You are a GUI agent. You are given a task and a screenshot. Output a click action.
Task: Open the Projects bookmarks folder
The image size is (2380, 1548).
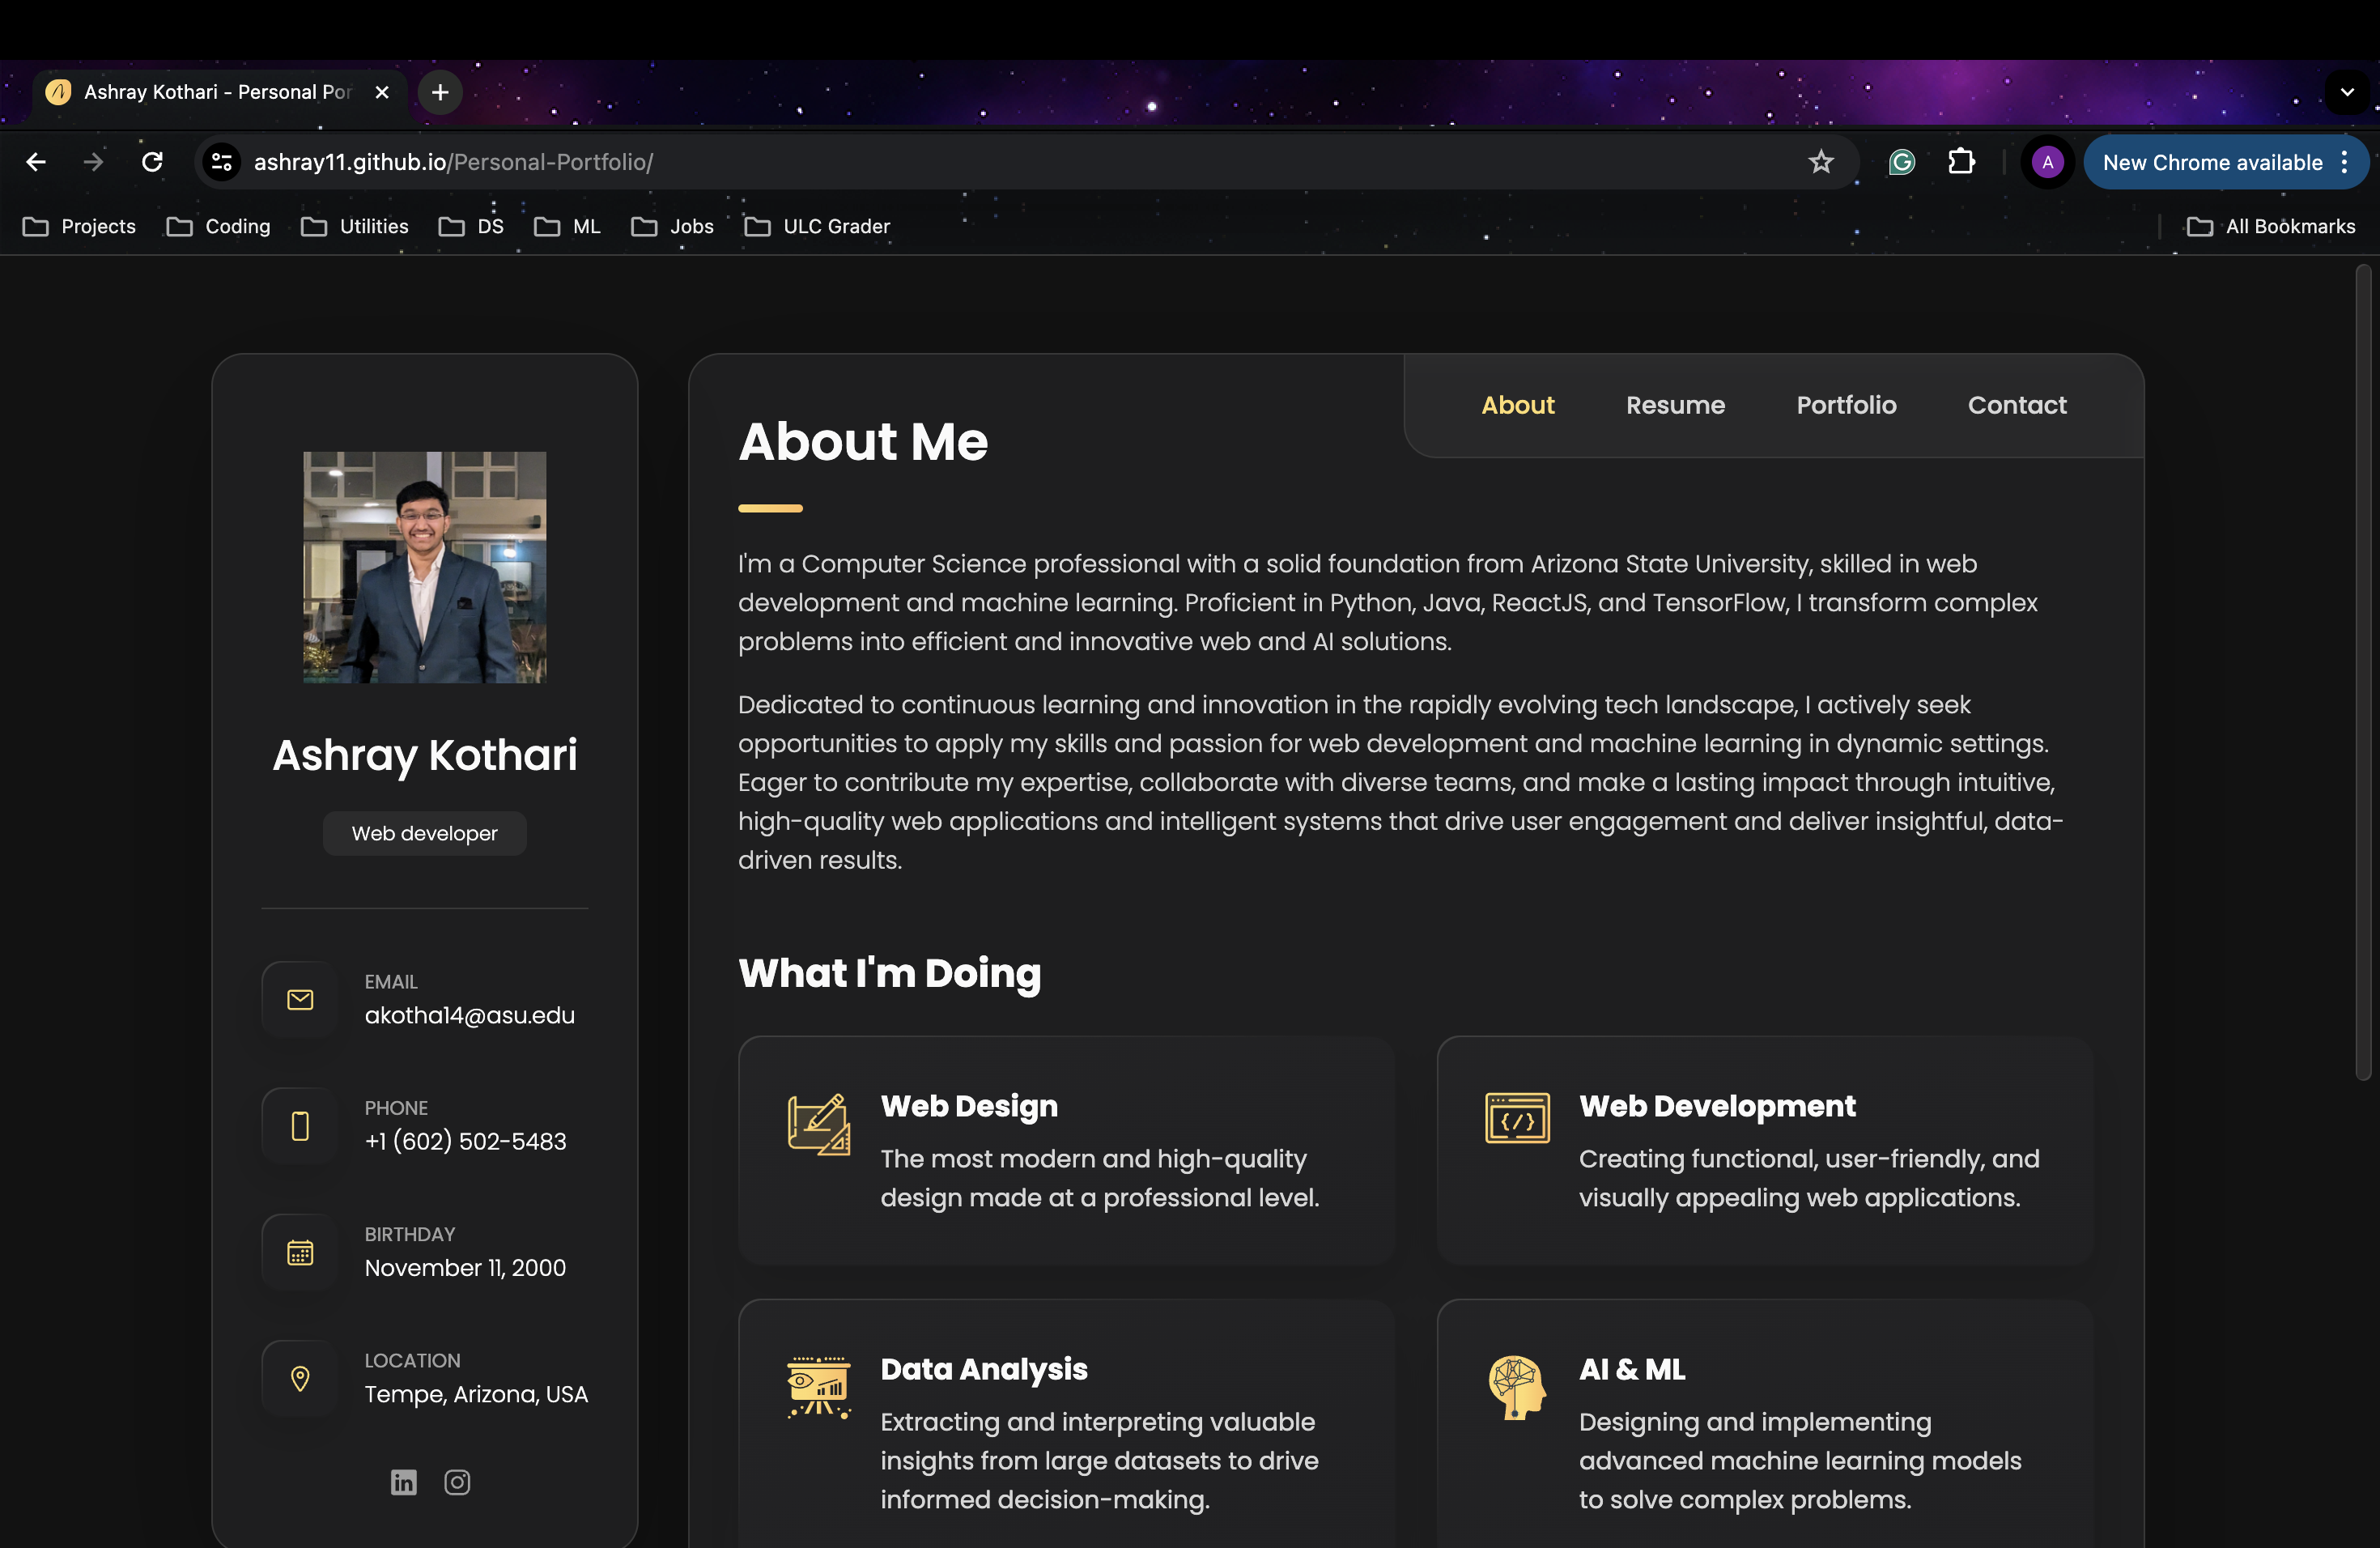(80, 226)
